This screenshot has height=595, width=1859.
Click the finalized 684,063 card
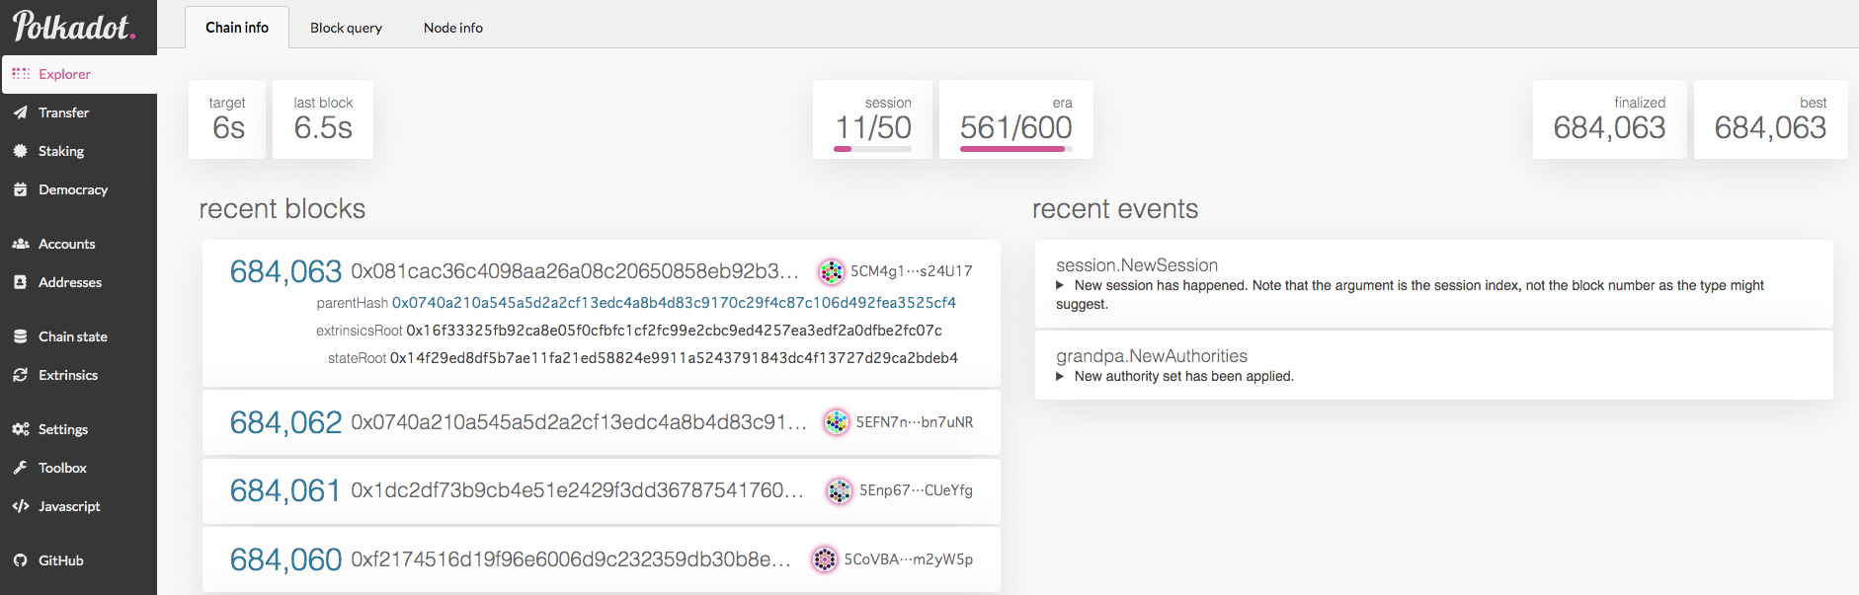1610,119
